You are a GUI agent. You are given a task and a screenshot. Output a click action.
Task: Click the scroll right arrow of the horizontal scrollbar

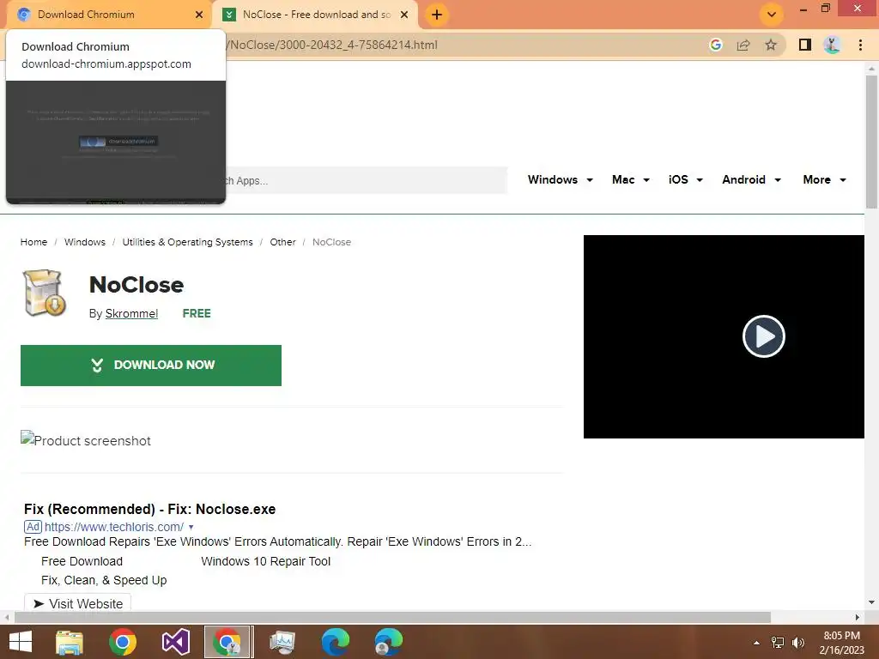pos(858,617)
